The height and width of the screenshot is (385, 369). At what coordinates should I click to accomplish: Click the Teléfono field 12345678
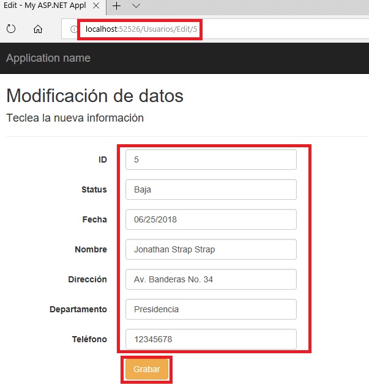pos(211,339)
